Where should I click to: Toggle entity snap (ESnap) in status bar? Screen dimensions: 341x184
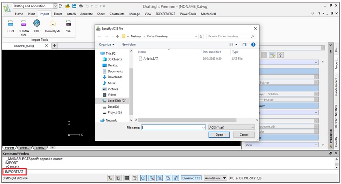click(x=152, y=178)
